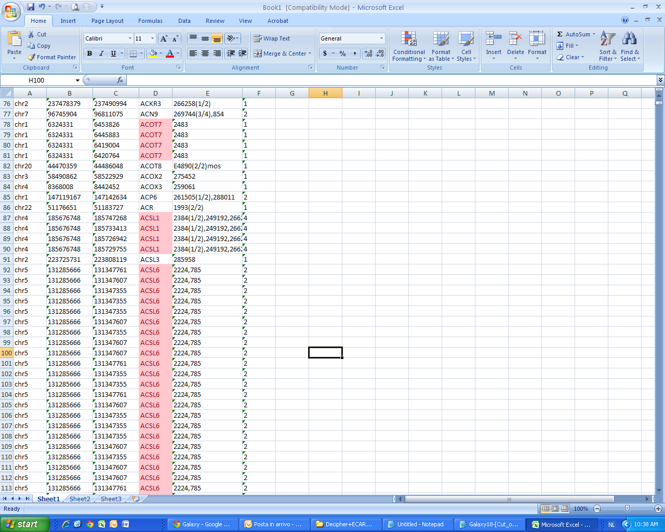
Task: Open the Sheet2 worksheet tab
Action: [79, 499]
